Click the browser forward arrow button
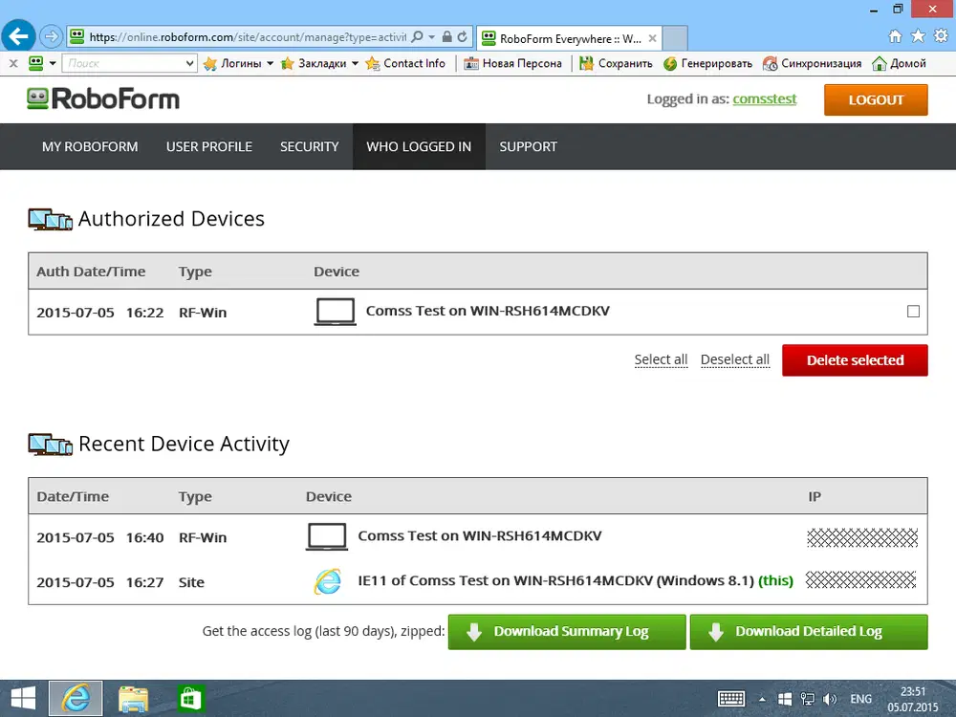 [52, 36]
